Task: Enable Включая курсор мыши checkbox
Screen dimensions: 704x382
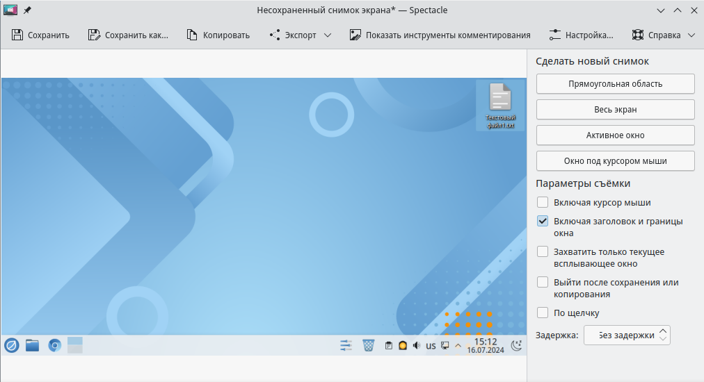Action: (543, 203)
